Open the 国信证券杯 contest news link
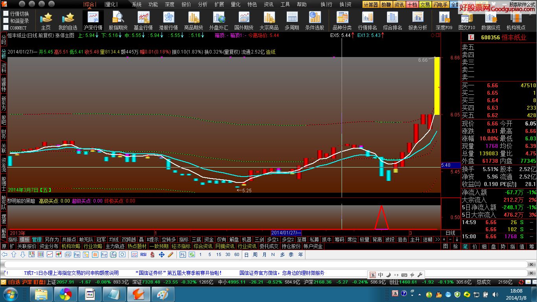The image size is (537, 302). point(178,273)
